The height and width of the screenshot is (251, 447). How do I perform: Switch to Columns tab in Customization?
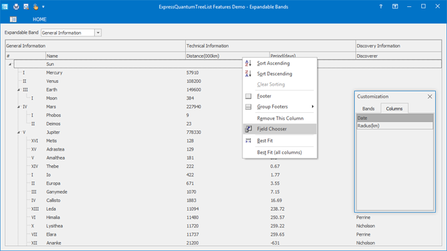point(394,109)
